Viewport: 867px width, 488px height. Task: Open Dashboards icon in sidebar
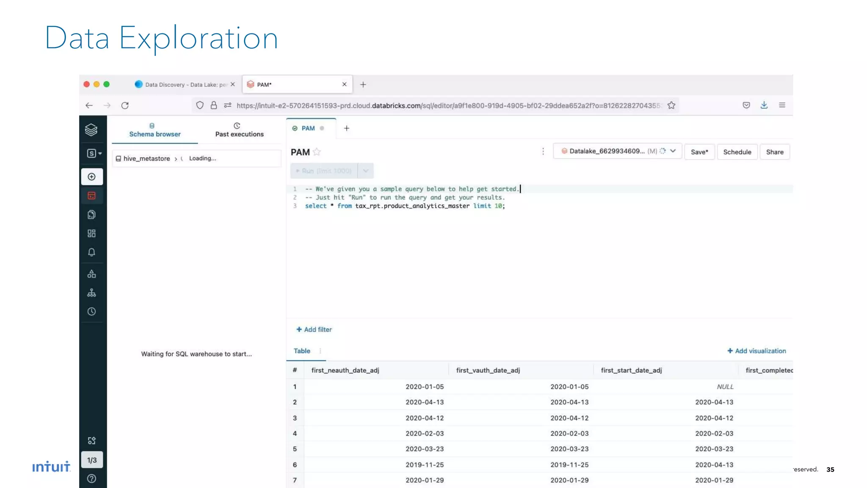pyautogui.click(x=91, y=233)
